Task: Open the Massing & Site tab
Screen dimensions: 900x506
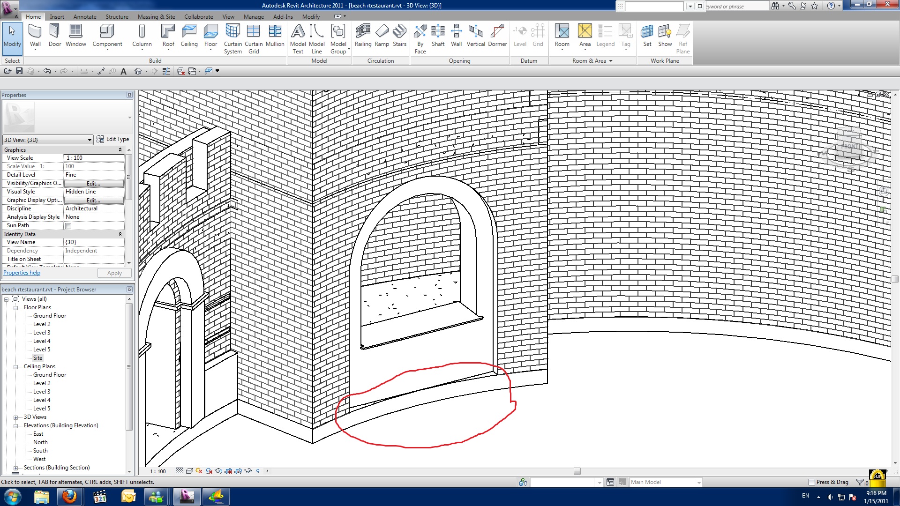Action: 156,16
